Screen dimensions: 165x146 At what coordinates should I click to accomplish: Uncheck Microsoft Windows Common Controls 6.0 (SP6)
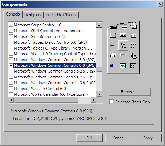[11, 65]
